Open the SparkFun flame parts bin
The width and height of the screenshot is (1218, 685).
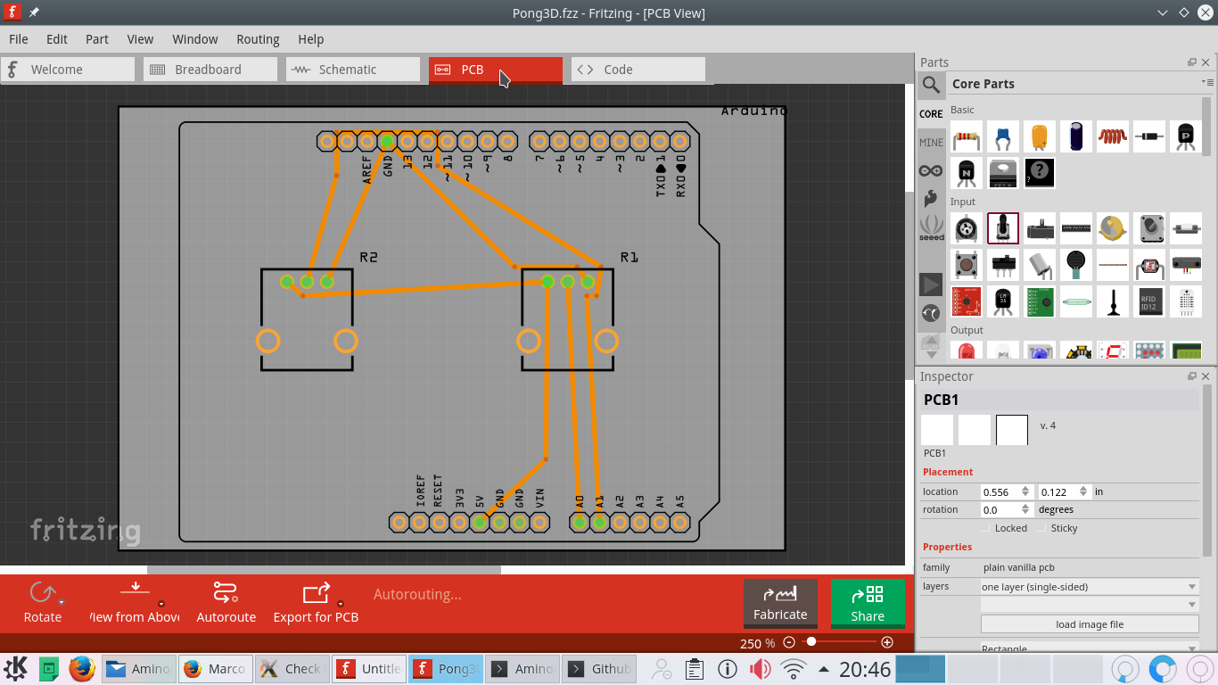931,198
